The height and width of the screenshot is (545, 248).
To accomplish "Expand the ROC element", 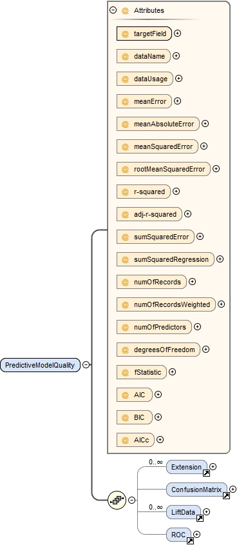I will coord(196,535).
